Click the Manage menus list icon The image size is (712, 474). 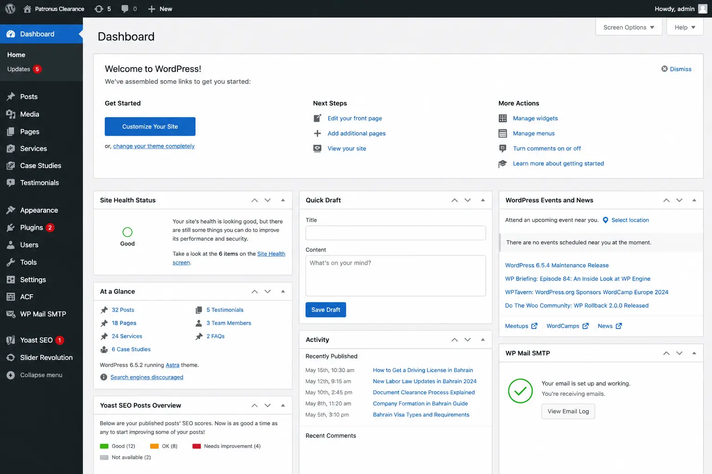tap(502, 133)
